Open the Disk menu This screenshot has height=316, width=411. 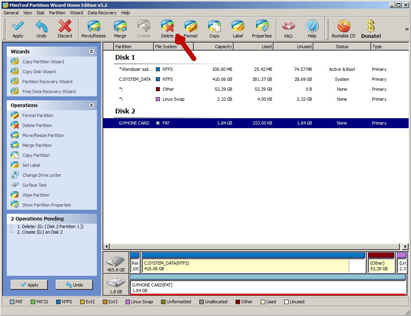pos(41,13)
